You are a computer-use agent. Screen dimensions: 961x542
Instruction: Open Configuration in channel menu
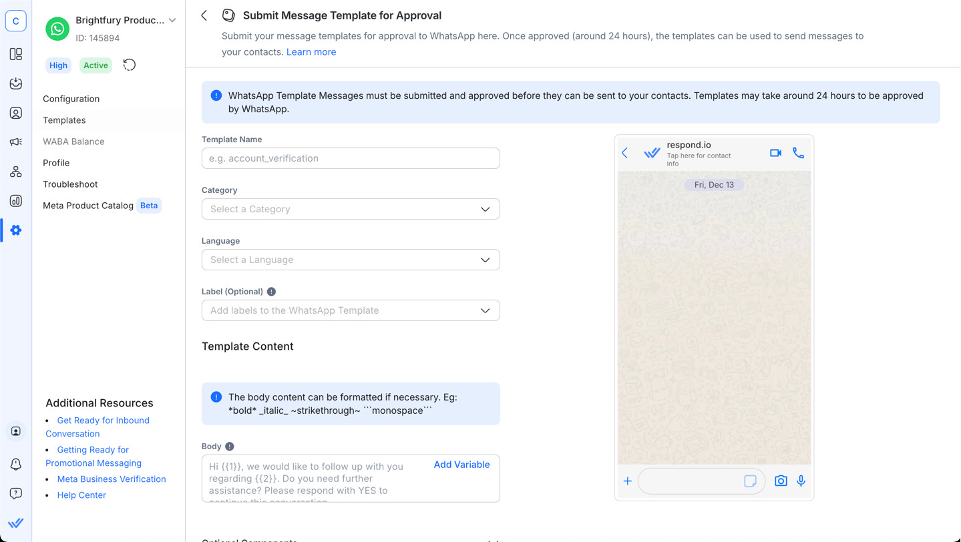pos(71,99)
